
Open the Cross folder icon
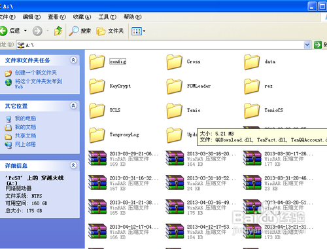tap(174, 62)
